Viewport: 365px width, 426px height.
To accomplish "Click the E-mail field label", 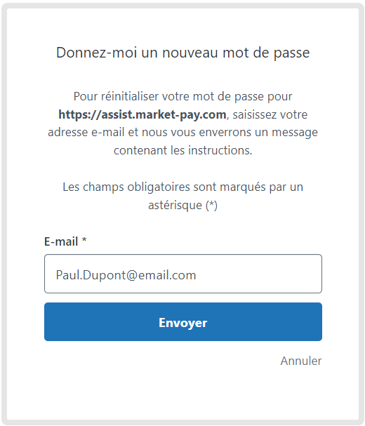I will point(61,241).
